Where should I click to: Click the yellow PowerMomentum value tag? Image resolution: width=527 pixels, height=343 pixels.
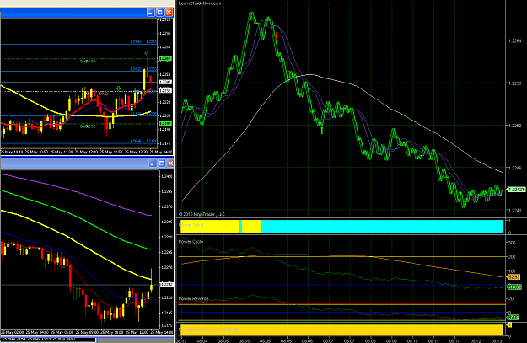click(x=508, y=324)
